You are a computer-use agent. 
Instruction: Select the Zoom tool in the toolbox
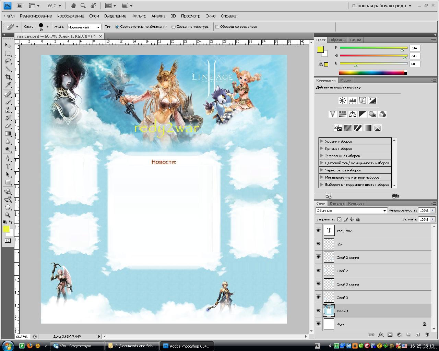[8, 215]
